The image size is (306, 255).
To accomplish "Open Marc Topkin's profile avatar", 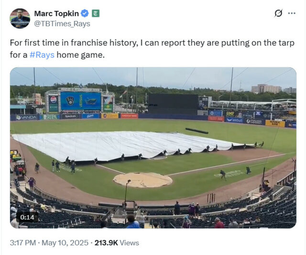I will coord(20,18).
